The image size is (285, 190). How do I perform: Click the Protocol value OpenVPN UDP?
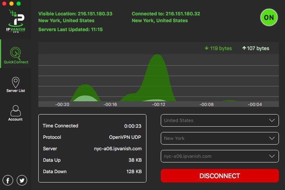point(125,137)
